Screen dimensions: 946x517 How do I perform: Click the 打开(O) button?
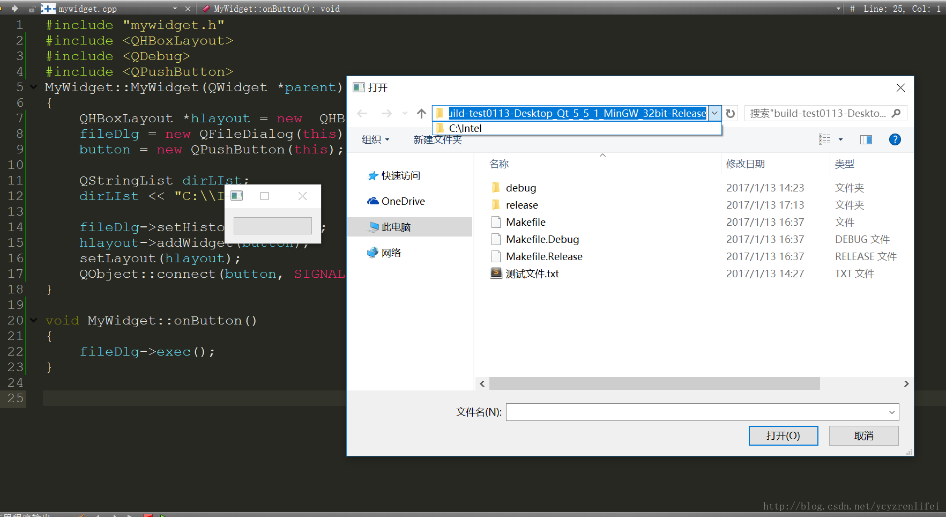(783, 435)
